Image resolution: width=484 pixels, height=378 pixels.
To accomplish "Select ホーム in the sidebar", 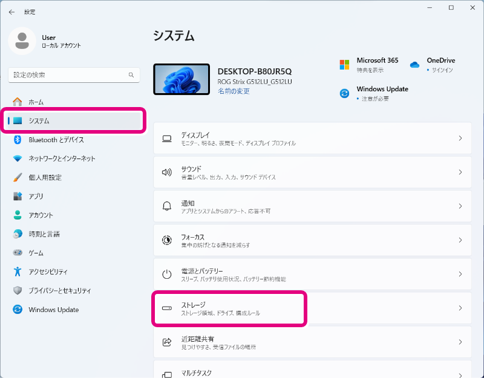I will click(x=36, y=102).
